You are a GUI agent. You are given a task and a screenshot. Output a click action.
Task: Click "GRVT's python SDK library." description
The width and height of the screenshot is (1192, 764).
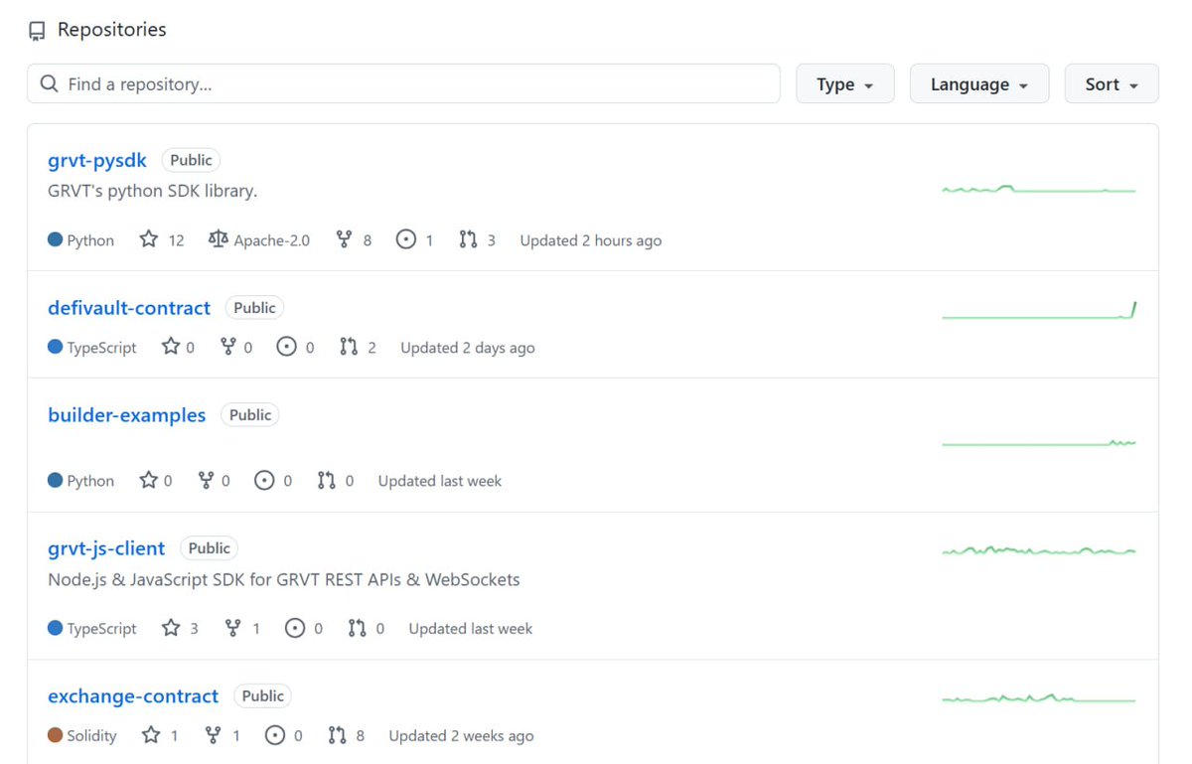pos(153,191)
